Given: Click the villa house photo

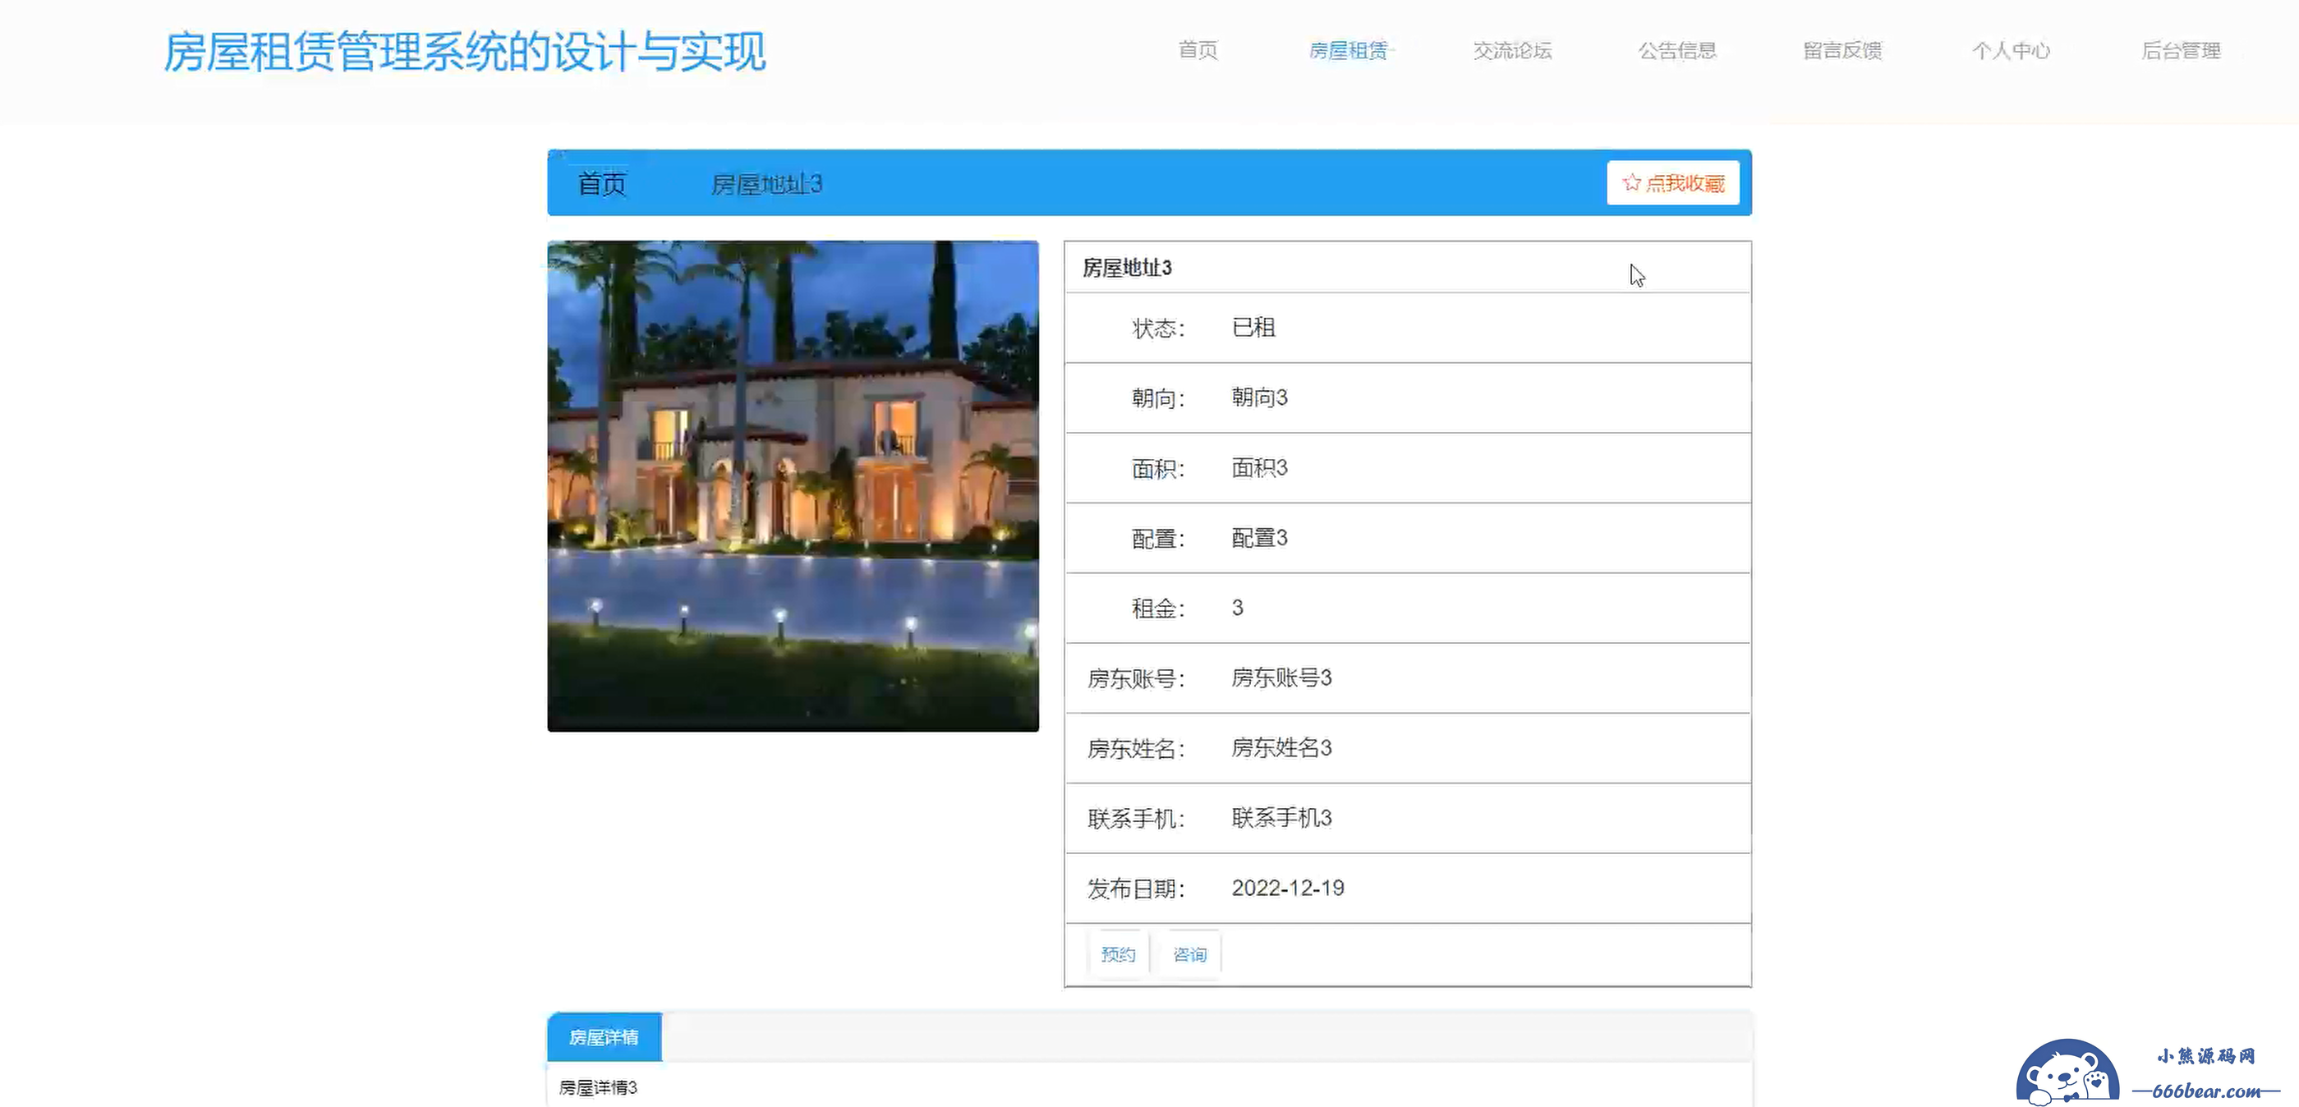Looking at the screenshot, I should point(793,486).
